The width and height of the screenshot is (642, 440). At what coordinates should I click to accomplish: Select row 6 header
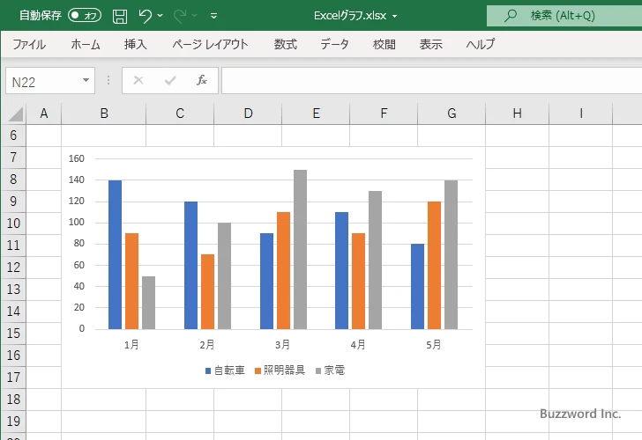tap(13, 136)
